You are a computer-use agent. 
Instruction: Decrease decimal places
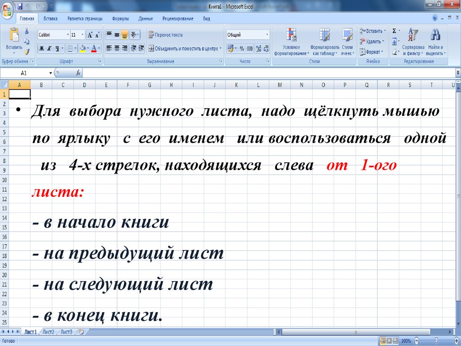[266, 49]
